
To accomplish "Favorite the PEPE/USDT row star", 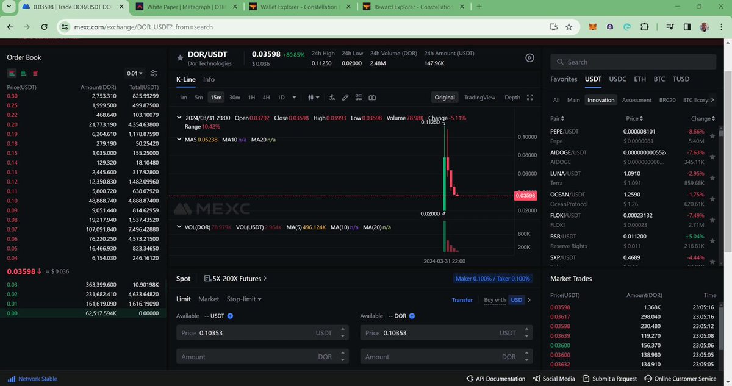I will click(x=712, y=137).
